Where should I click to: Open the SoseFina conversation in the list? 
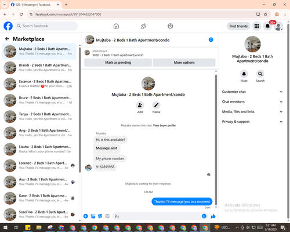[39, 215]
